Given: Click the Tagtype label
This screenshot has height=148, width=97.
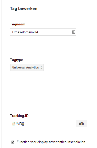Looking at the screenshot, I should click(x=16, y=60).
